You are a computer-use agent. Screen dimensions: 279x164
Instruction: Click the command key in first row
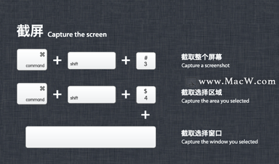[32, 60]
